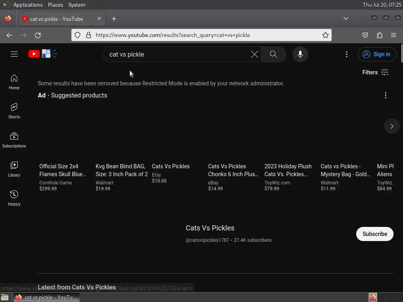Open the Applications menu

28,5
